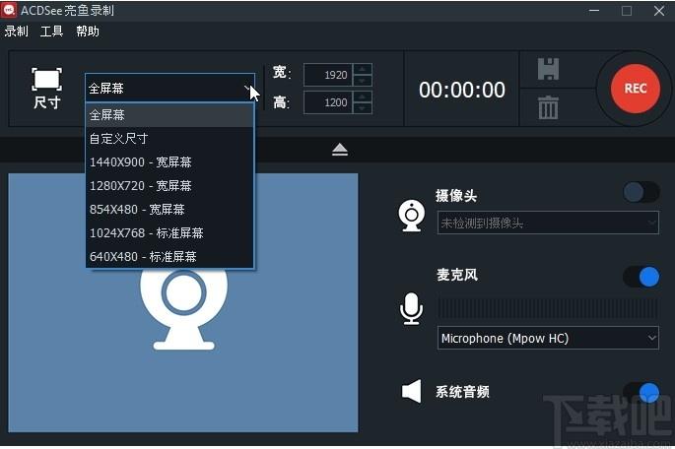Click the 高 height field showing 1200
Viewport: 675px width, 449px height.
328,102
